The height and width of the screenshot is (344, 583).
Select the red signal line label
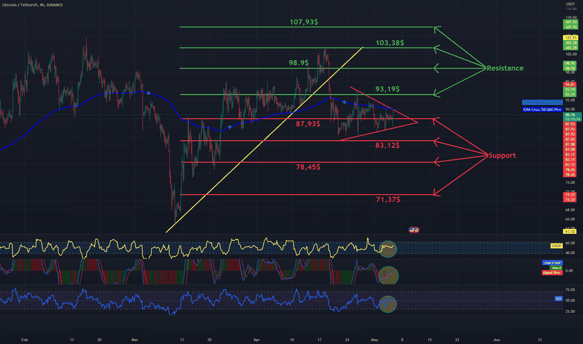click(552, 273)
